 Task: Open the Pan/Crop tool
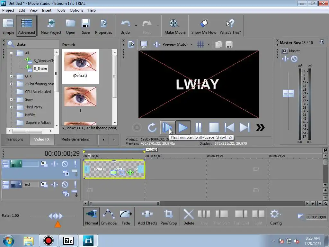pos(169,217)
